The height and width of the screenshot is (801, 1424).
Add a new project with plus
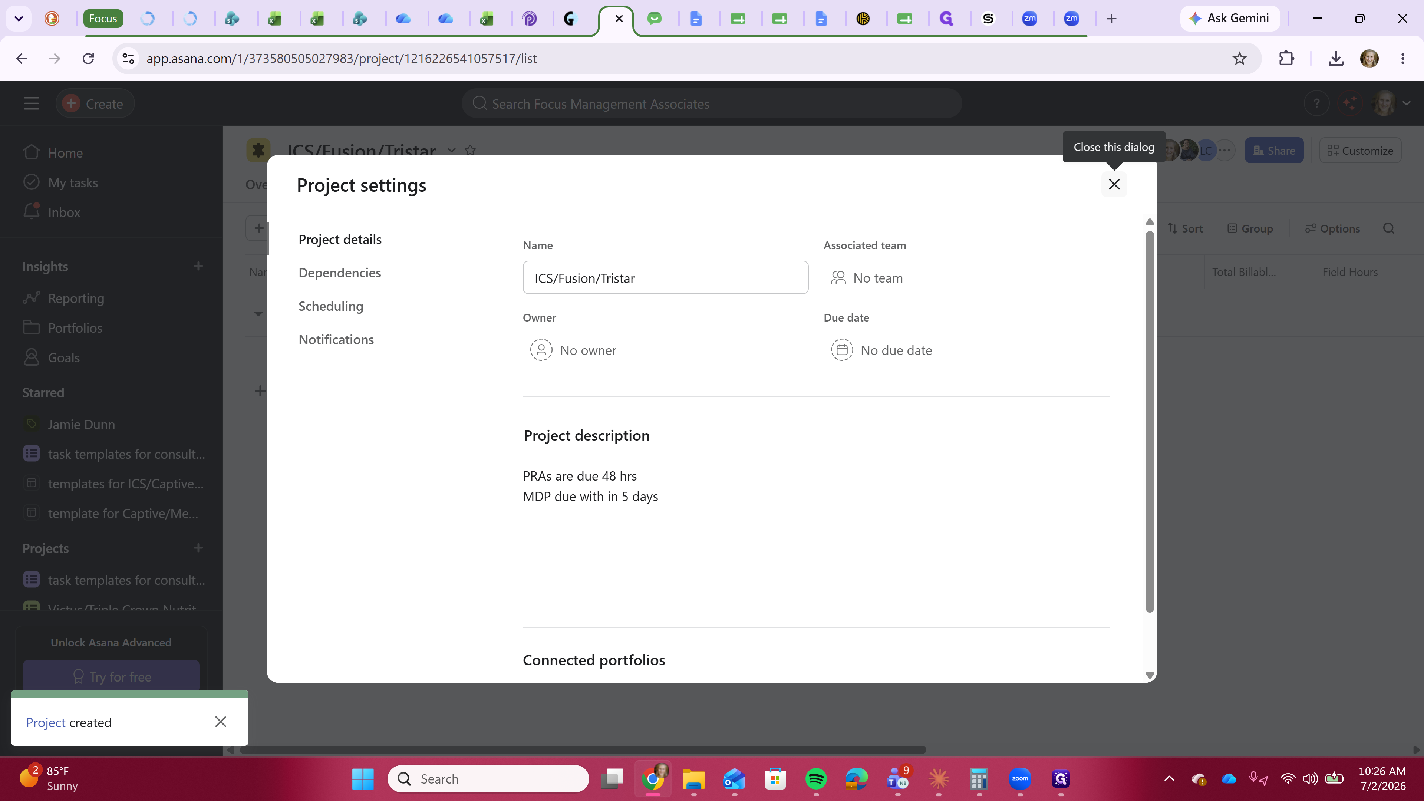tap(198, 548)
